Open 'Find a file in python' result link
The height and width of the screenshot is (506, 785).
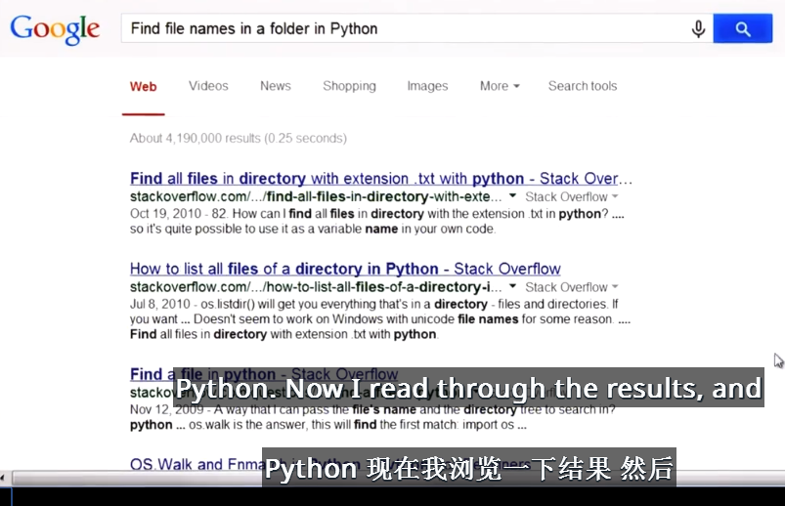point(264,374)
